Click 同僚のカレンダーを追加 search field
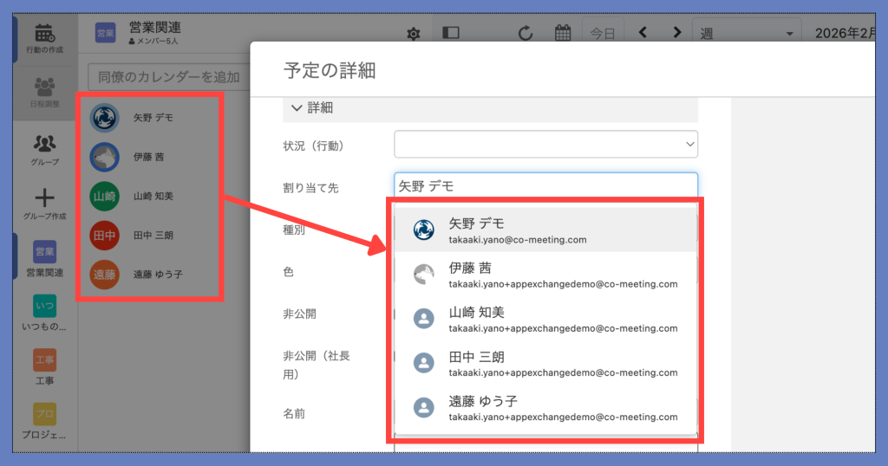 169,76
